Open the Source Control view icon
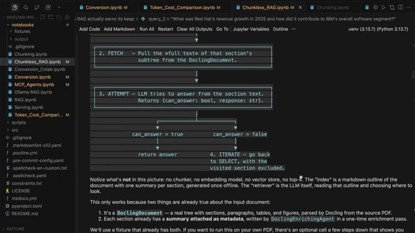 tap(37, 7)
